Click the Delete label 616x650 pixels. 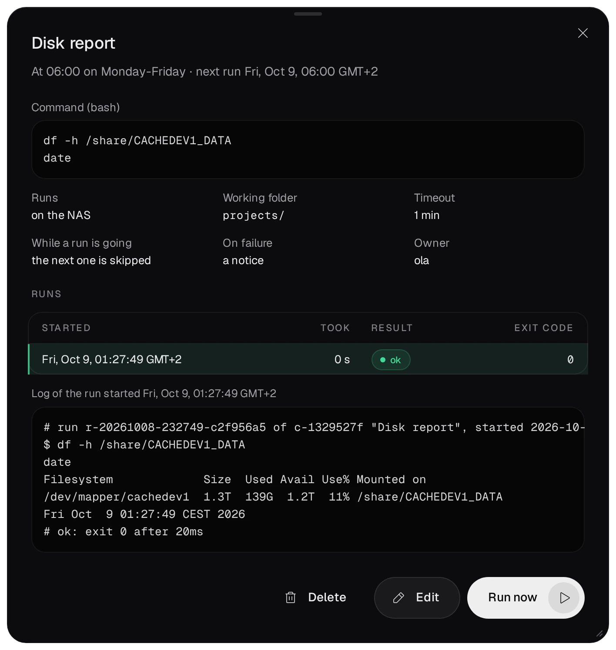[327, 597]
